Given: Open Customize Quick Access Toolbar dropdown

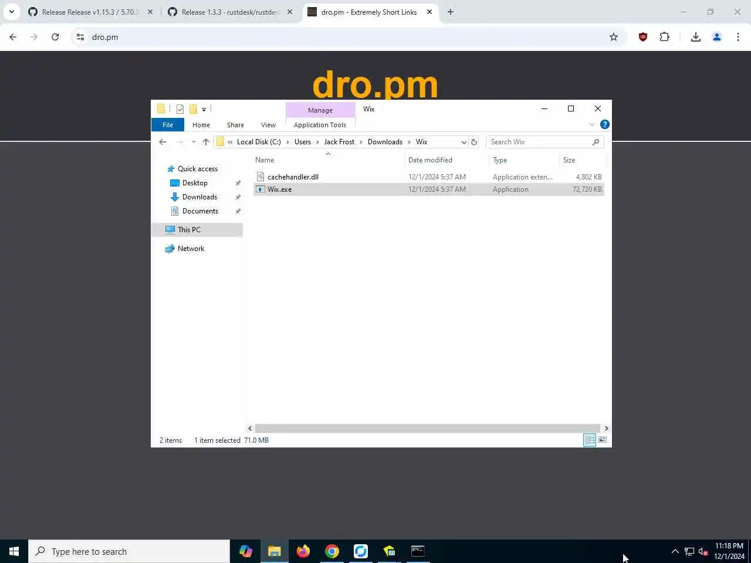Looking at the screenshot, I should (204, 109).
